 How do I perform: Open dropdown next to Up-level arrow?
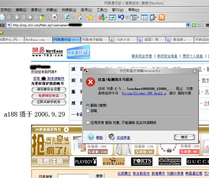(x=49, y=17)
